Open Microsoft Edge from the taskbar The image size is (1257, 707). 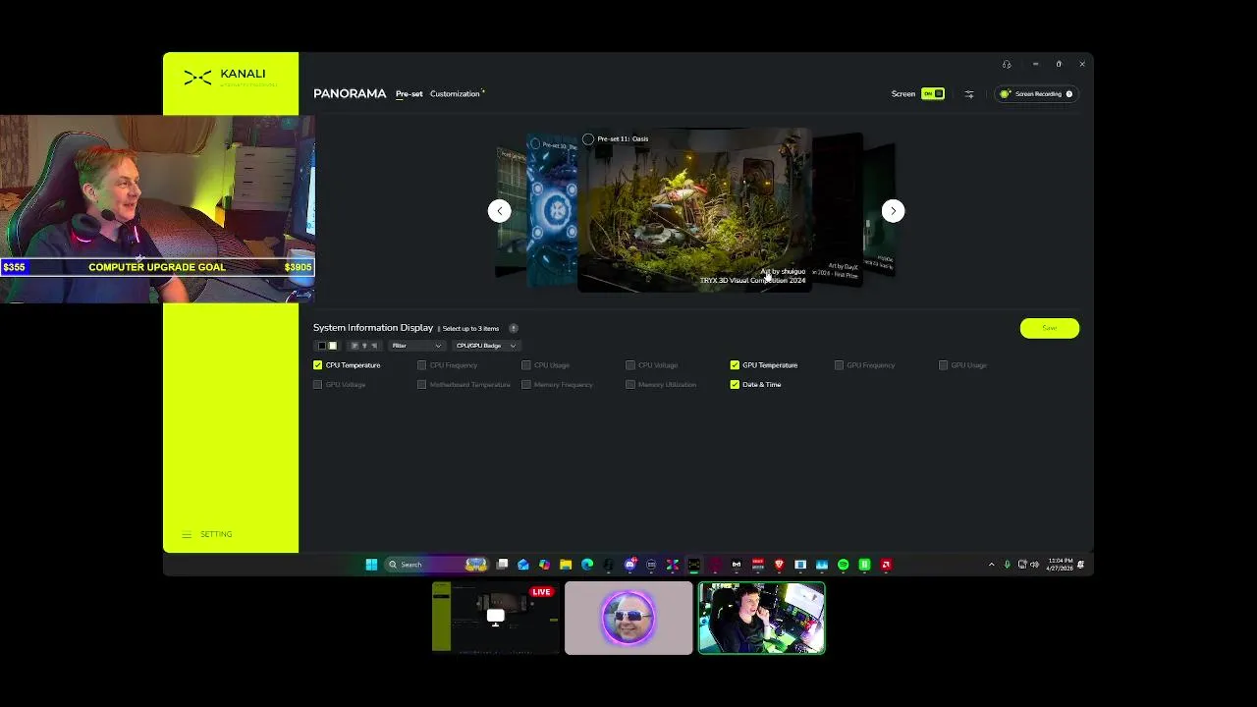click(587, 565)
